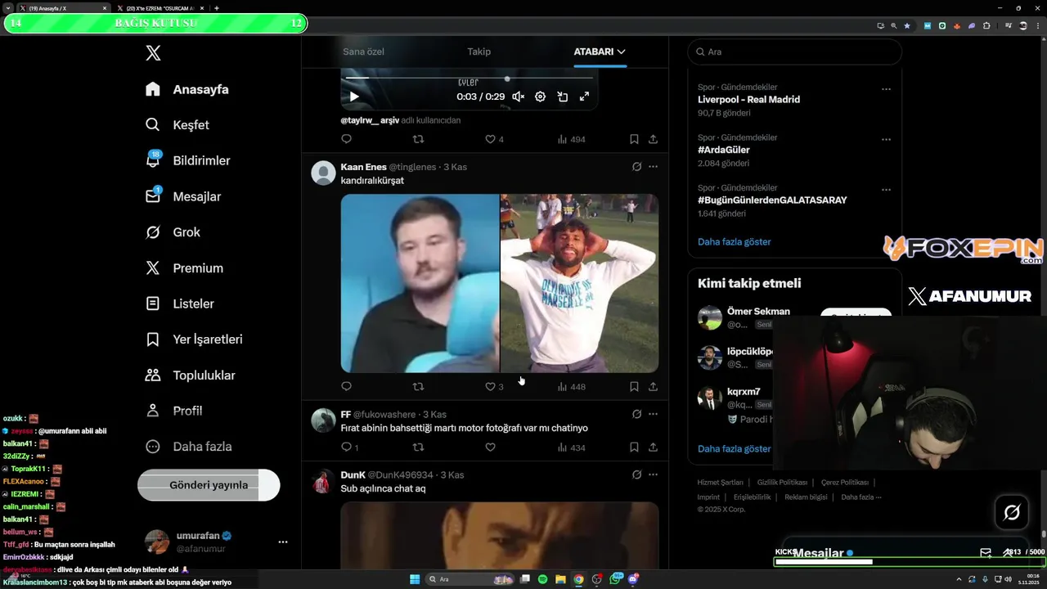Open #ArdaGüler trend
1047x589 pixels.
pos(724,150)
